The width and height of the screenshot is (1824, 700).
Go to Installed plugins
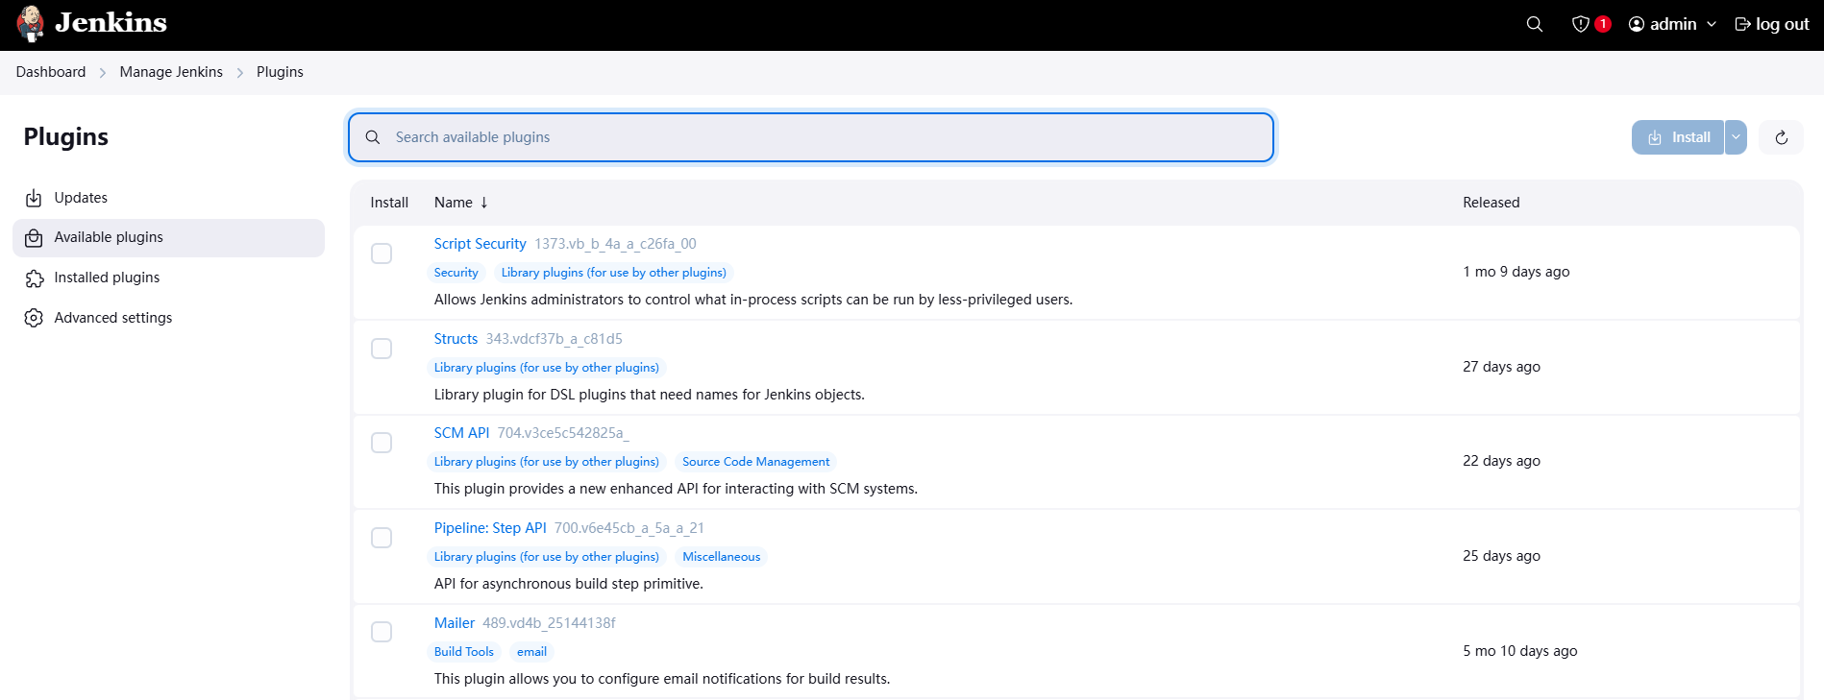(168, 278)
